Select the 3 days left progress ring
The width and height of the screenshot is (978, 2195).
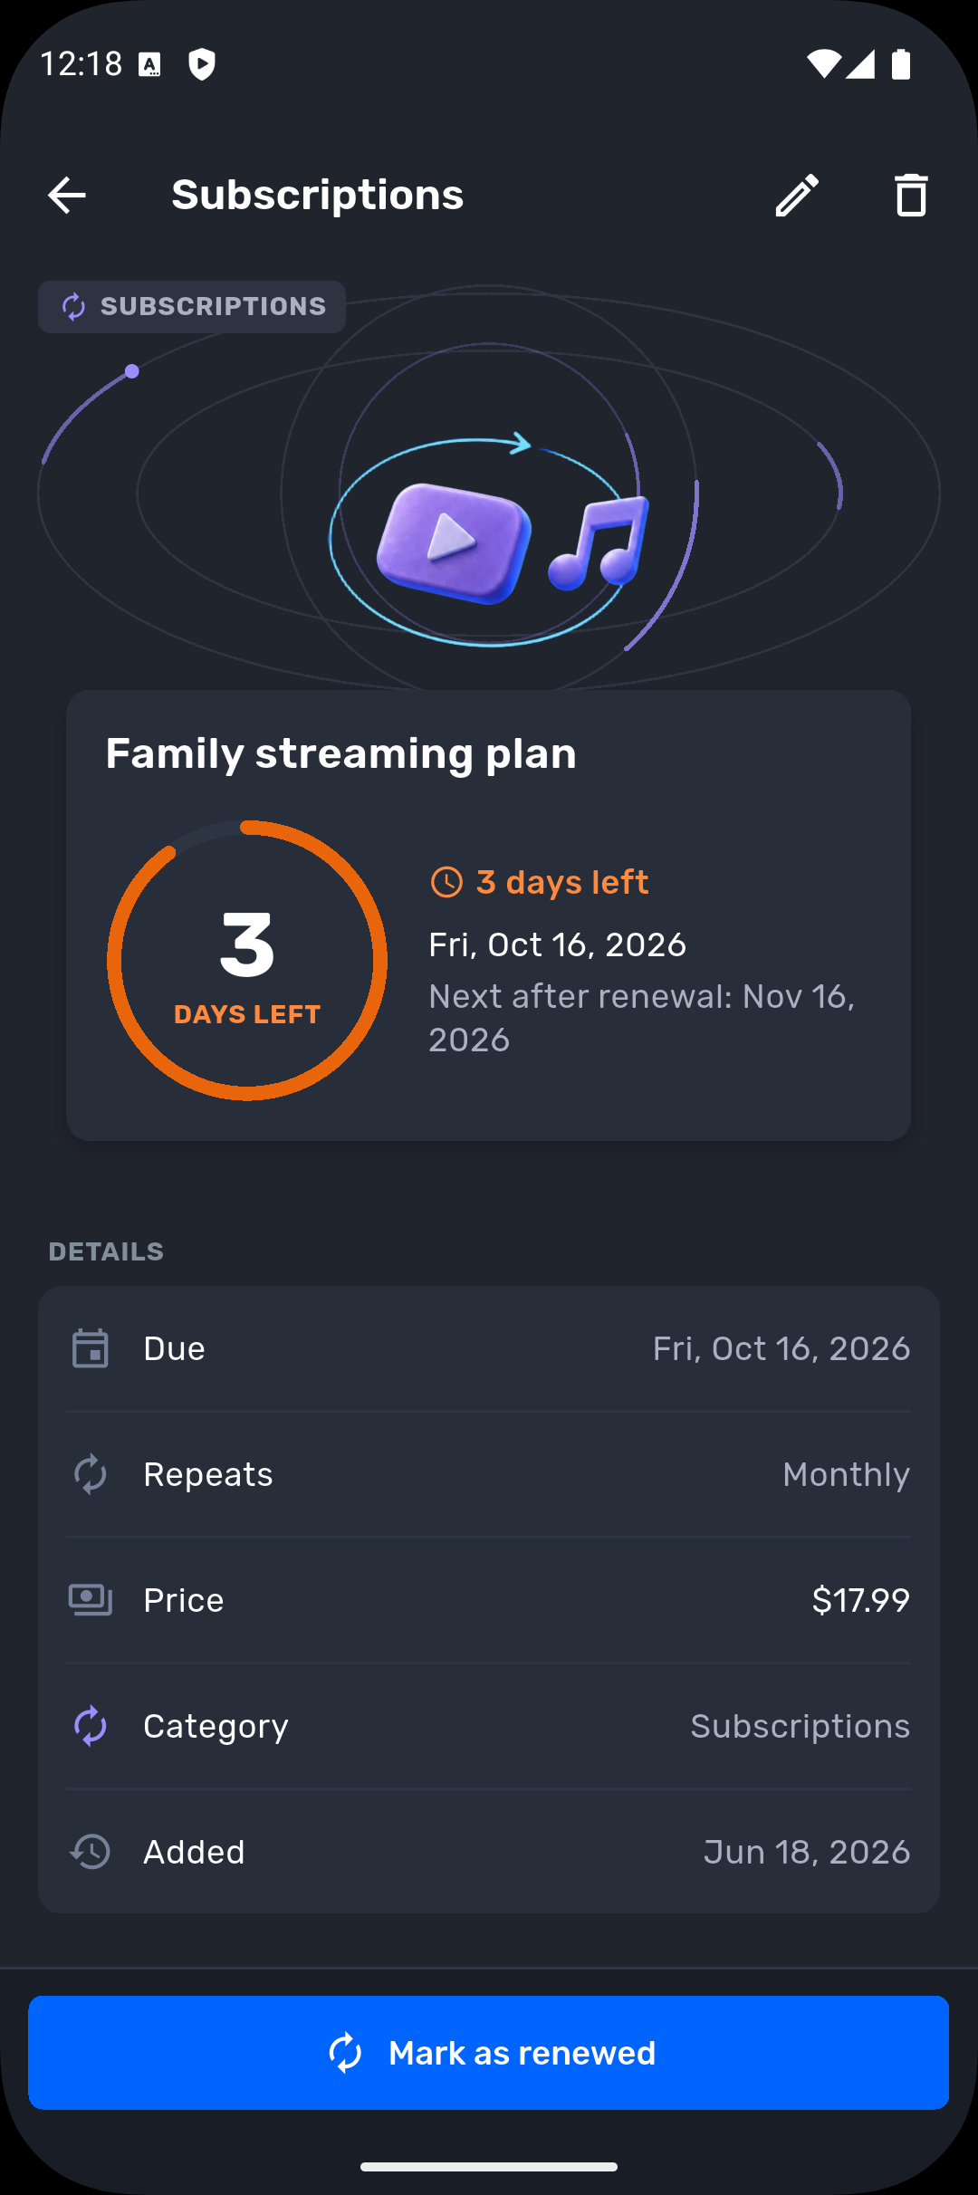tap(247, 961)
